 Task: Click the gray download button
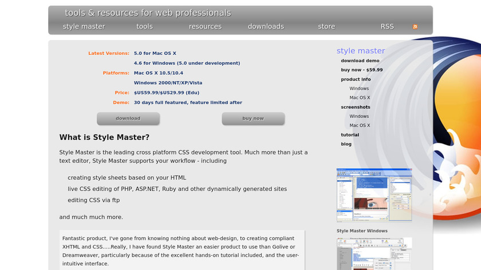pyautogui.click(x=128, y=118)
